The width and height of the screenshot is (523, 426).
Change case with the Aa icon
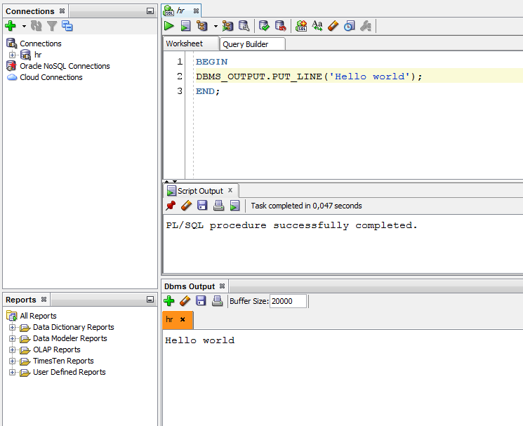[317, 26]
